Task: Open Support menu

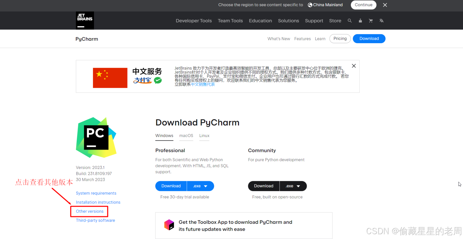Action: pos(314,21)
